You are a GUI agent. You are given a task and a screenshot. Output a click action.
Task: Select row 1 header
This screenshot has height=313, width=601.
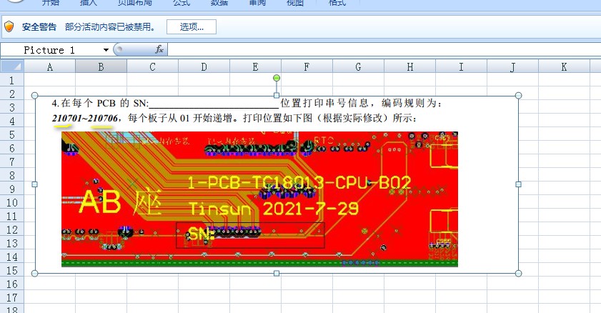(x=12, y=81)
